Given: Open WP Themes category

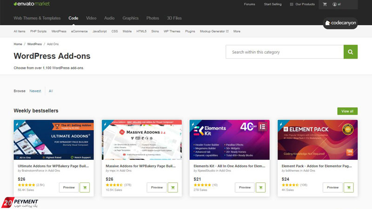Looking at the screenshot, I should tap(172, 31).
